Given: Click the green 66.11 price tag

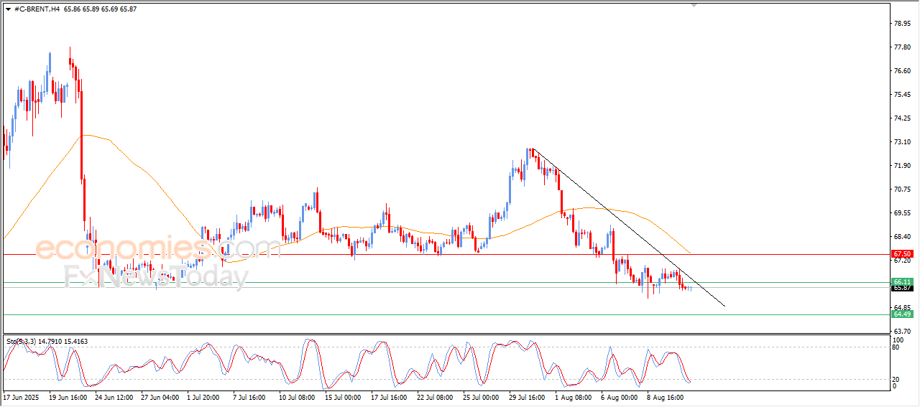Looking at the screenshot, I should [x=902, y=281].
